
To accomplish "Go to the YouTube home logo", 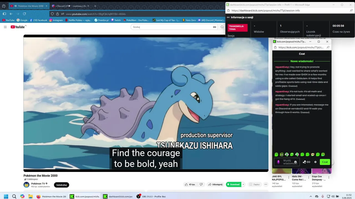I will [x=18, y=27].
